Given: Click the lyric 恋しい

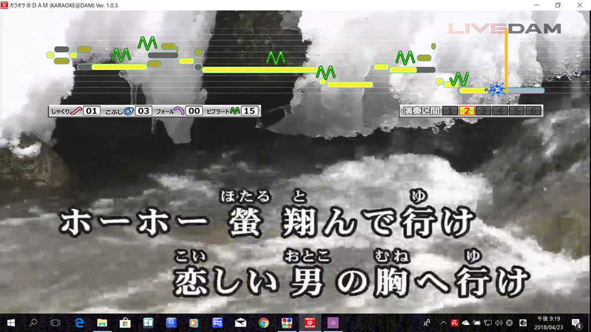Looking at the screenshot, I should 226,281.
